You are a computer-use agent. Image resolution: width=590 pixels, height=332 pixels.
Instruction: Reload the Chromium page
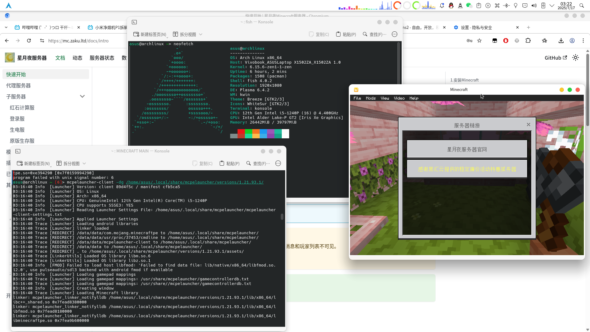[x=29, y=41]
